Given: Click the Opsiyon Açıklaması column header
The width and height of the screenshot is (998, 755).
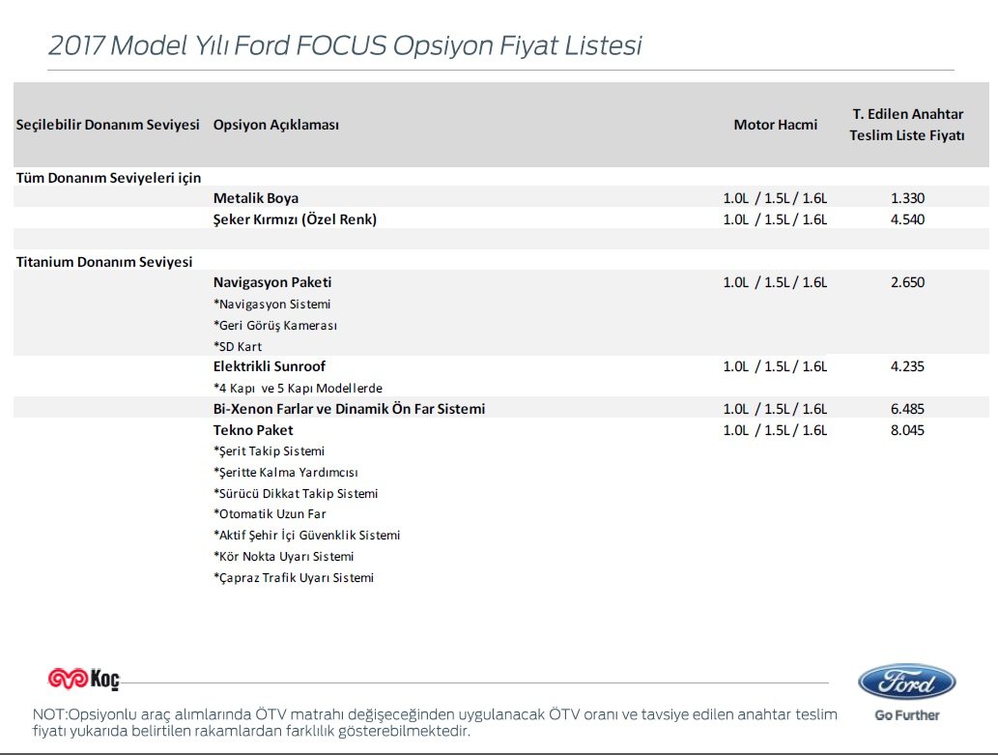Looking at the screenshot, I should click(x=275, y=125).
